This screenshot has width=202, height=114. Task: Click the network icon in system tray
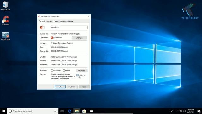click(x=181, y=111)
